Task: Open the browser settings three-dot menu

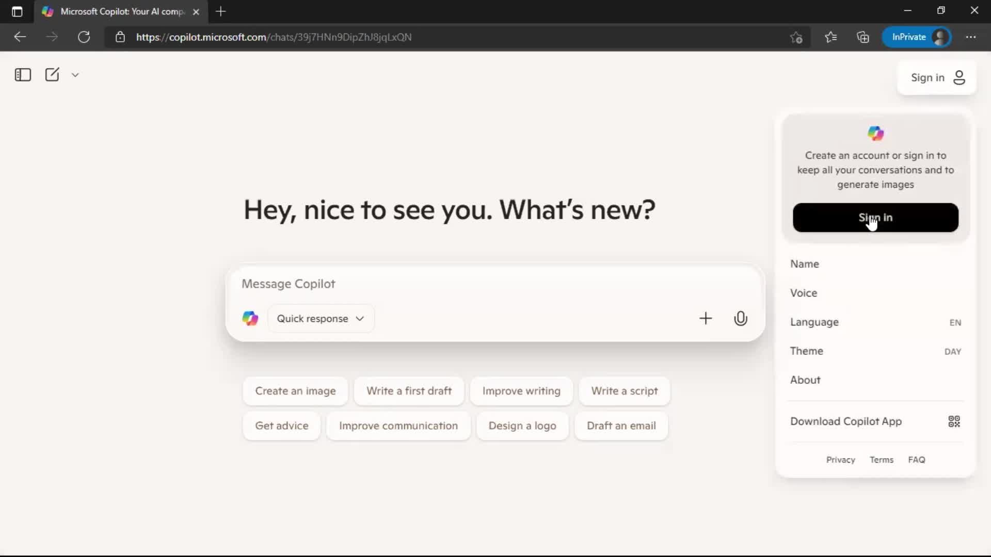Action: pyautogui.click(x=971, y=37)
